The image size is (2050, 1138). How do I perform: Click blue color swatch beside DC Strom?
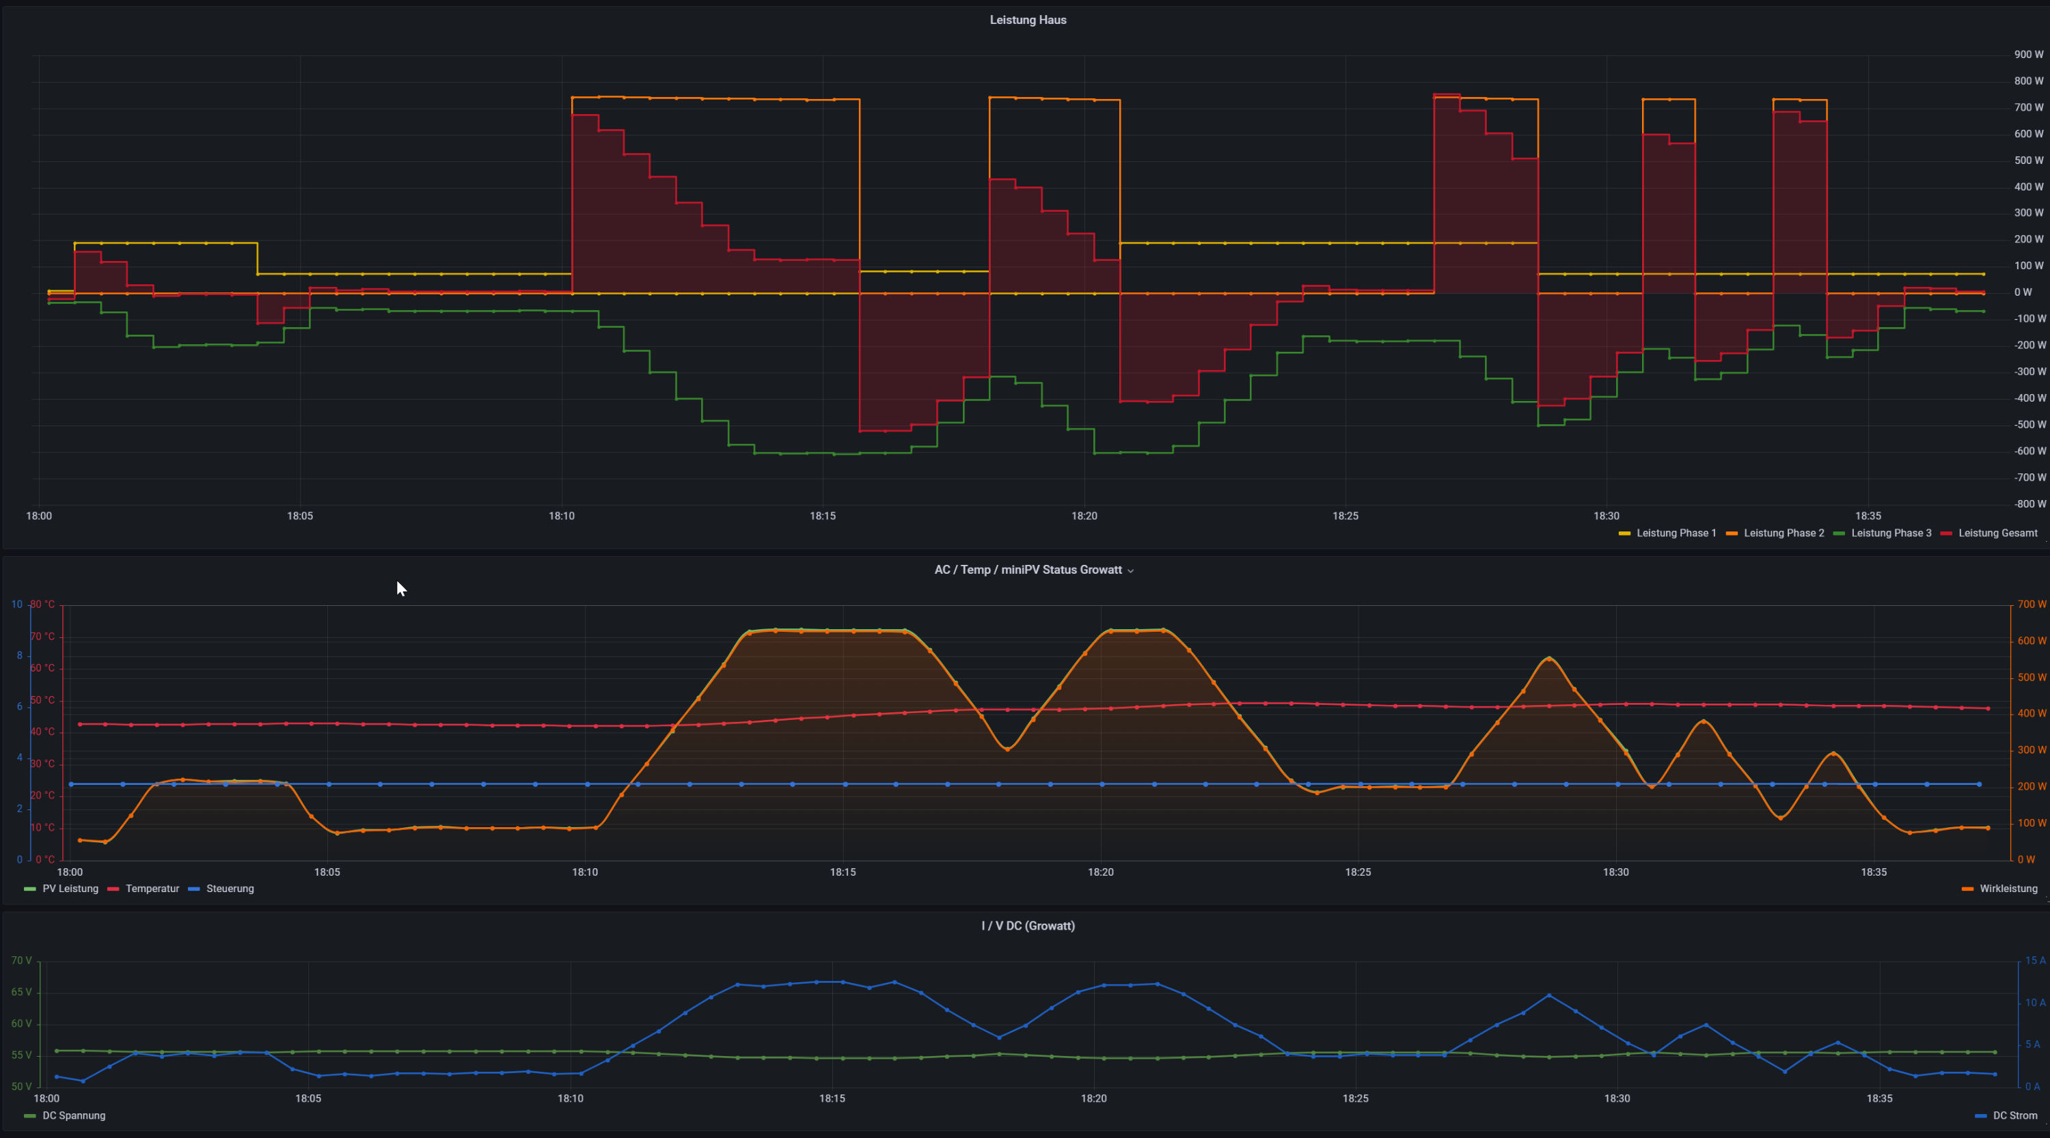[x=1981, y=1115]
